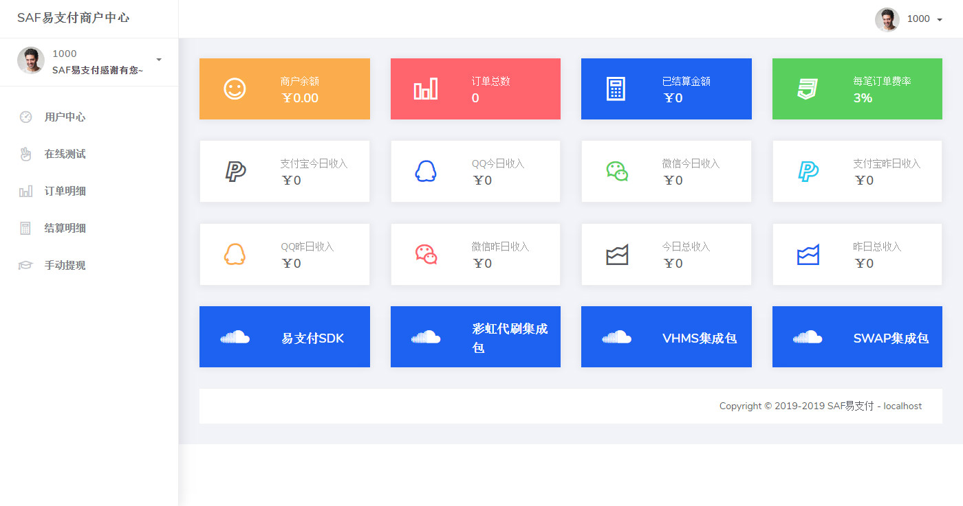Click the QQ昨日收入 label
The height and width of the screenshot is (506, 963).
(x=307, y=246)
